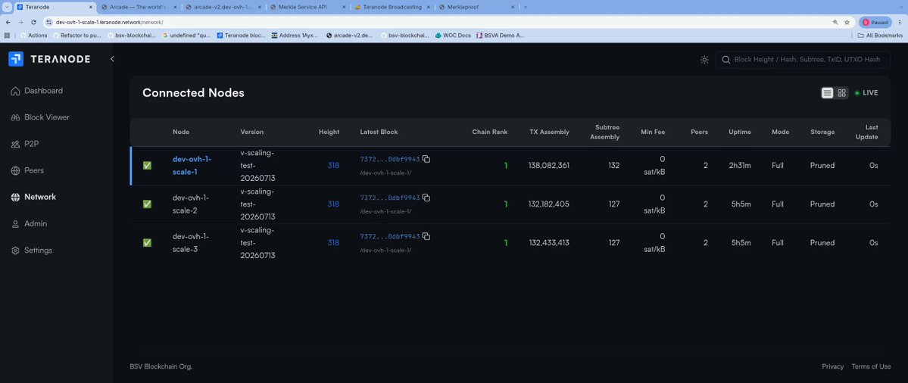Click dev-ovh-1-scale-2 node name
Screen dimensions: 908x383
pos(191,204)
